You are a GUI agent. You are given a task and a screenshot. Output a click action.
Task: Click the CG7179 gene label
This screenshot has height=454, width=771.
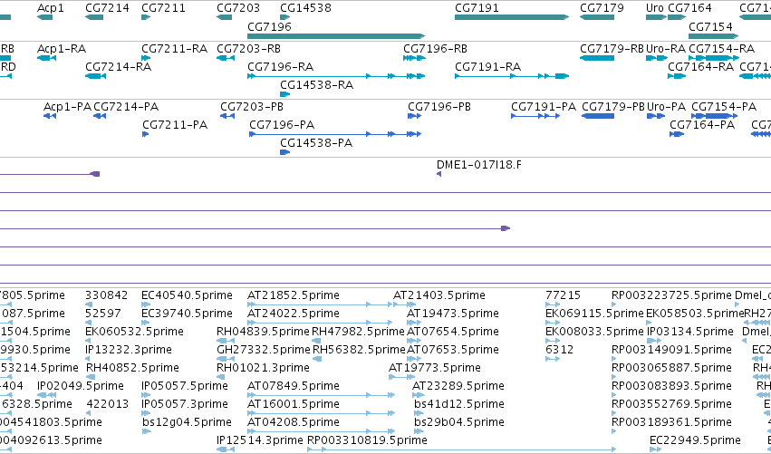(602, 8)
